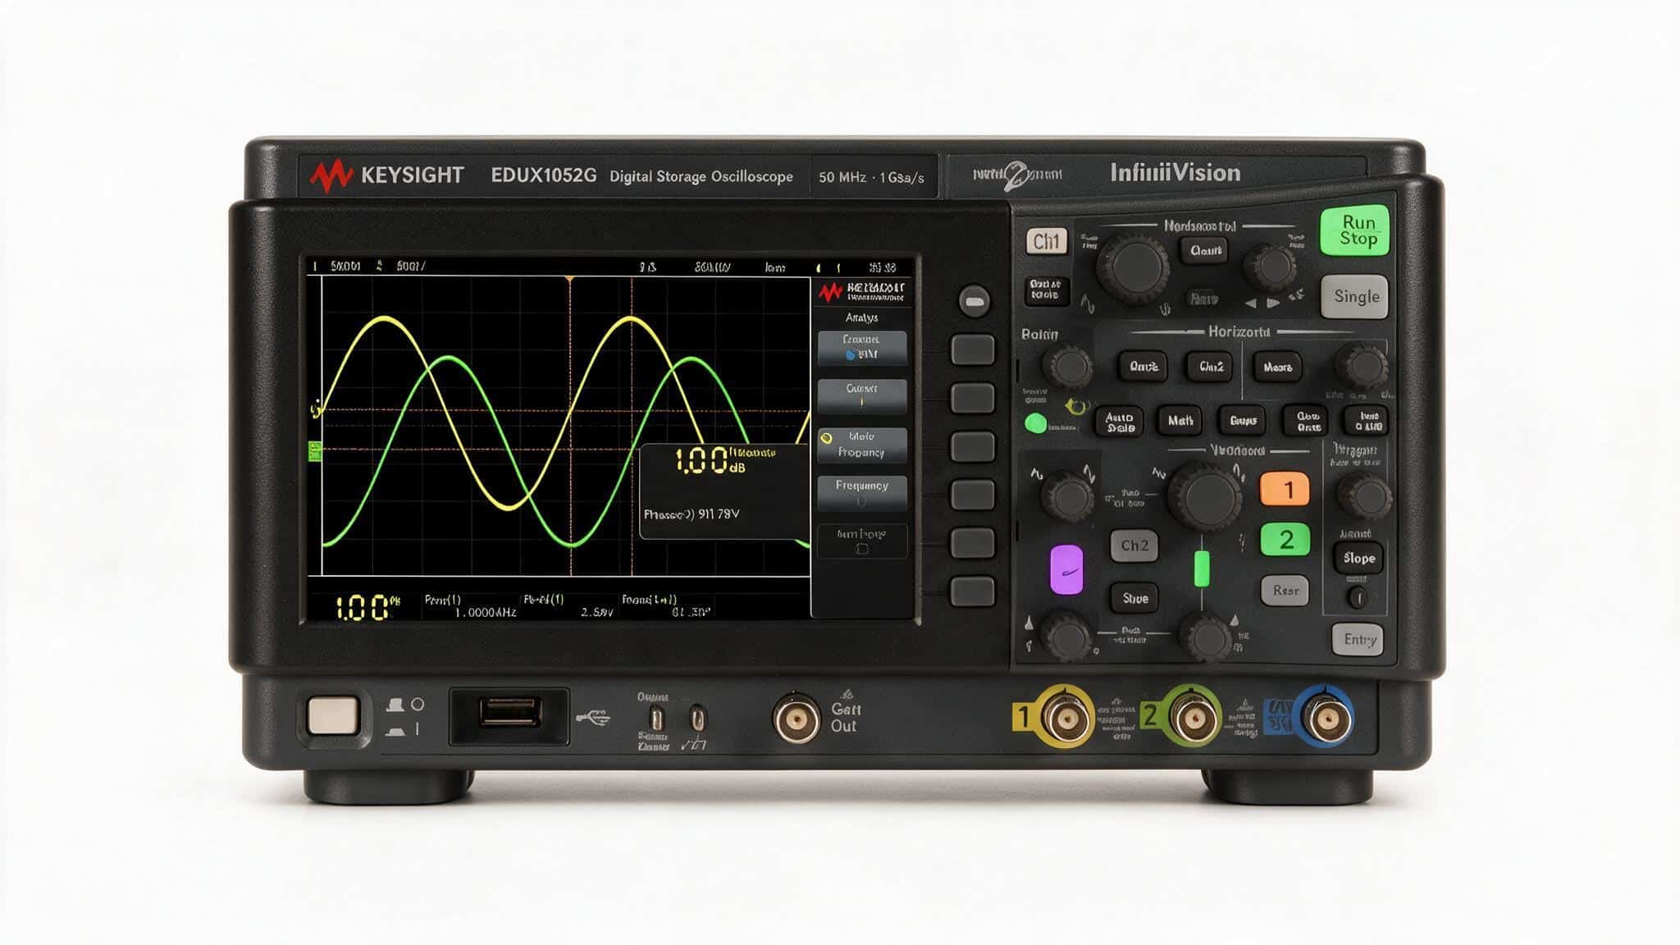The height and width of the screenshot is (945, 1680).
Task: Click the 50 MHz 1 GSa/s label
Action: pyautogui.click(x=871, y=177)
